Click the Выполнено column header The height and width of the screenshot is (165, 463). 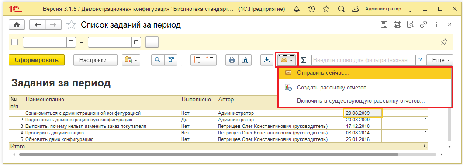(x=198, y=103)
